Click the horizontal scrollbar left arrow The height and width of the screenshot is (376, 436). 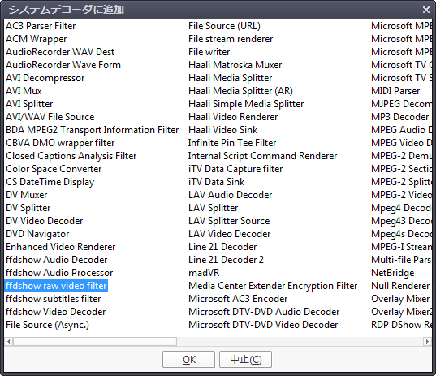pos(9,341)
